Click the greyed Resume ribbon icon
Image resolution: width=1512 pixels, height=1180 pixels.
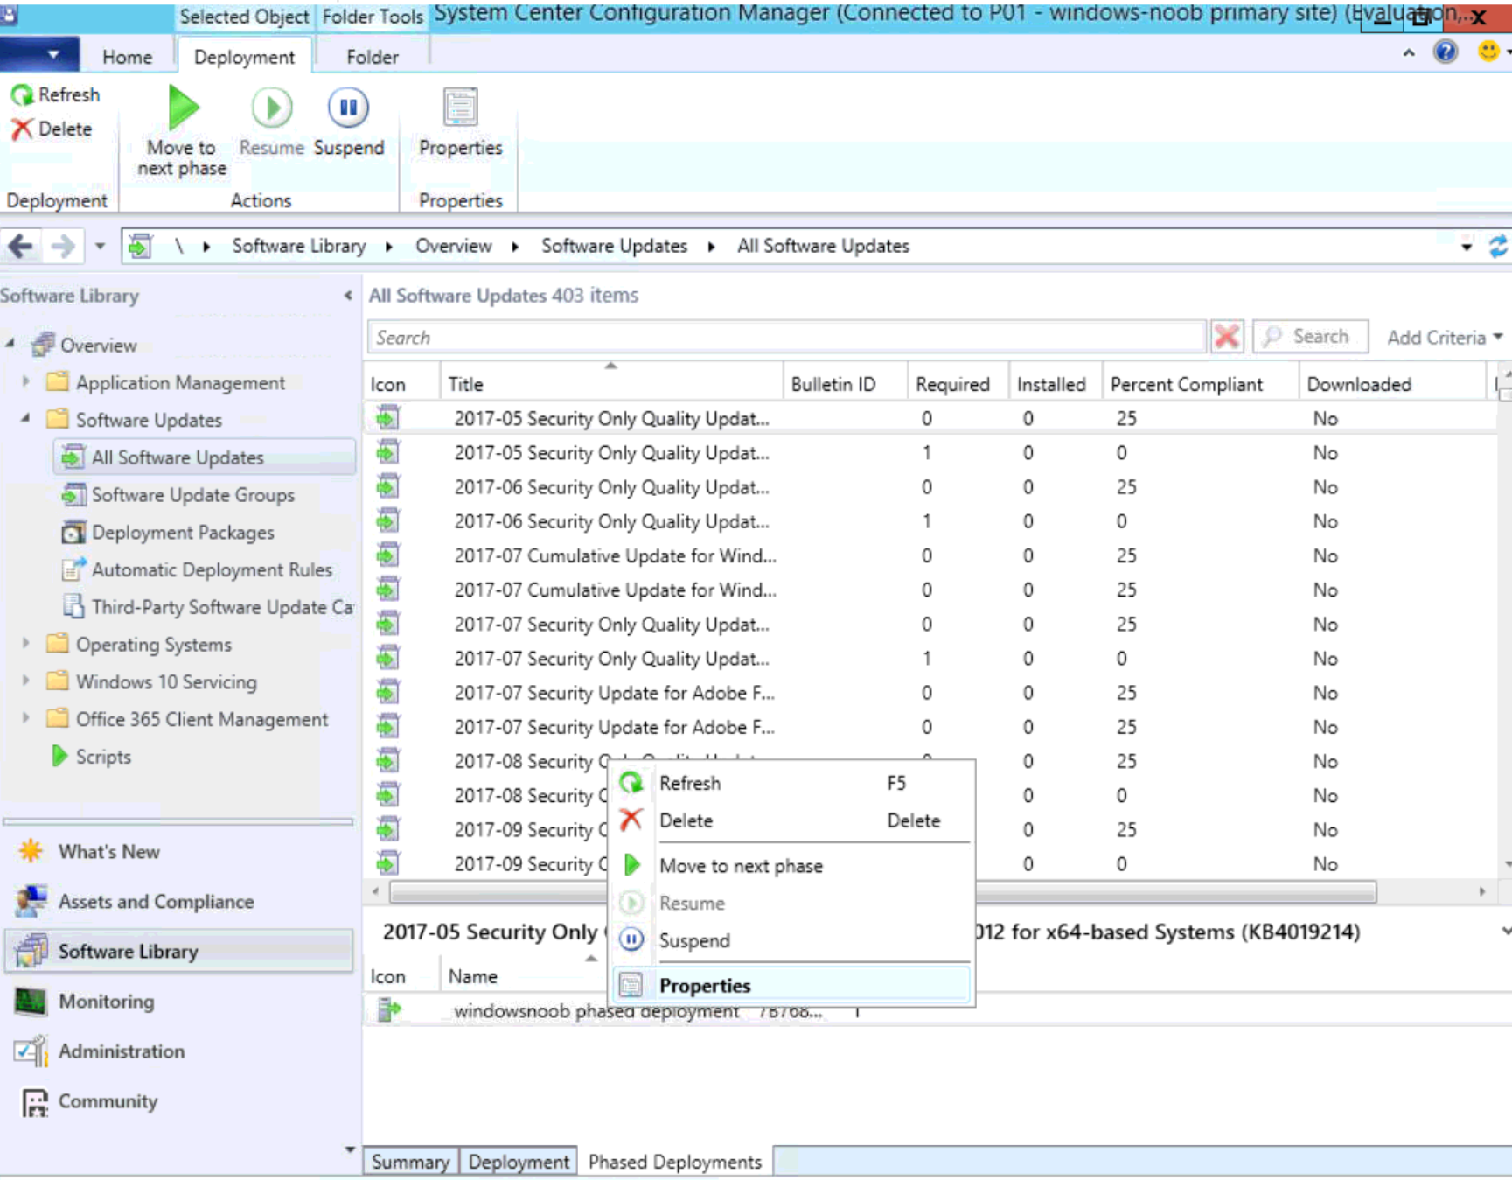click(x=272, y=108)
